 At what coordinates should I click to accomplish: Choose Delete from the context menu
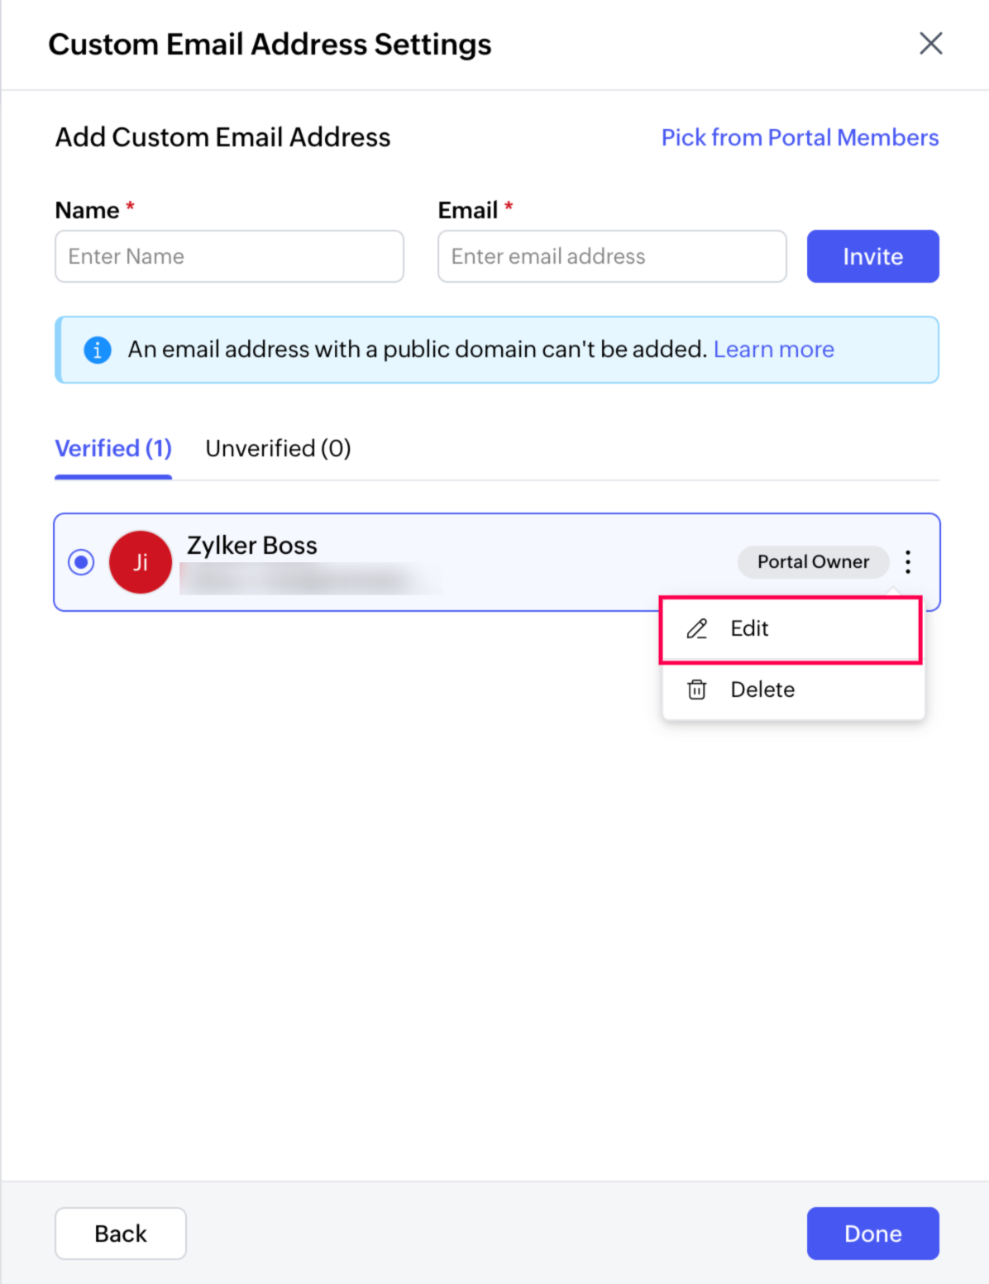click(792, 690)
